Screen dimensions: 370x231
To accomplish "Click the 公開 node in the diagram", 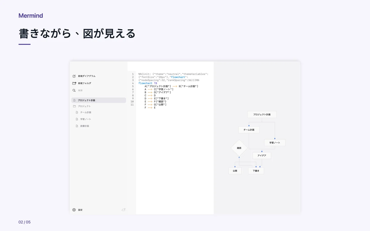I will 235,171.
